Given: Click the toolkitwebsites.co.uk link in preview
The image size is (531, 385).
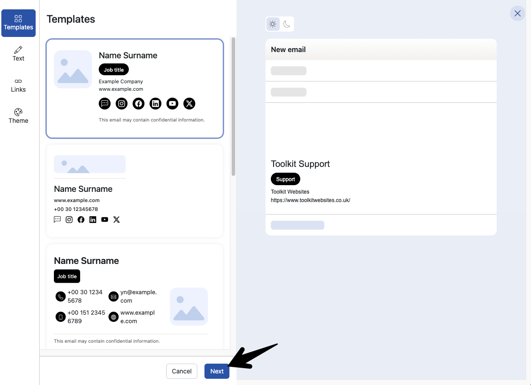Looking at the screenshot, I should tap(310, 200).
